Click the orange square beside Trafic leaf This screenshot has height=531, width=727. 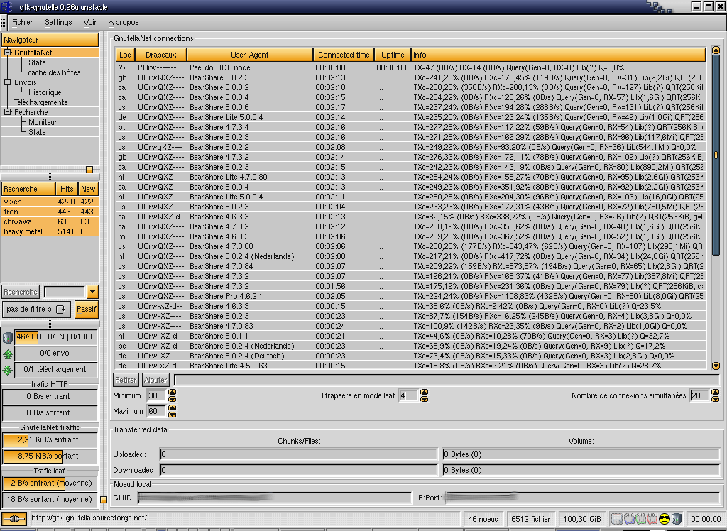(x=104, y=500)
